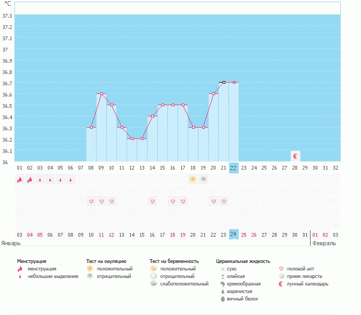Viewport: 361px width, 315px height.
Task: Click heart icon under cycle day 16
Action: 173,201
